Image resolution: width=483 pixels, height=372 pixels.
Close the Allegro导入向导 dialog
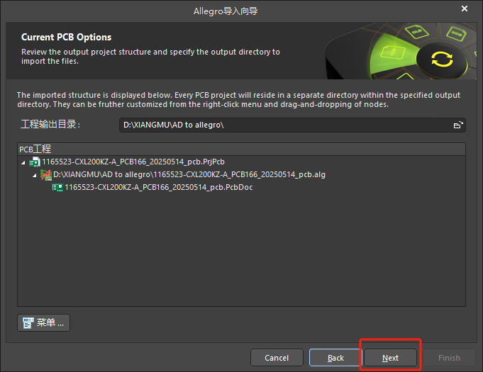[x=465, y=9]
